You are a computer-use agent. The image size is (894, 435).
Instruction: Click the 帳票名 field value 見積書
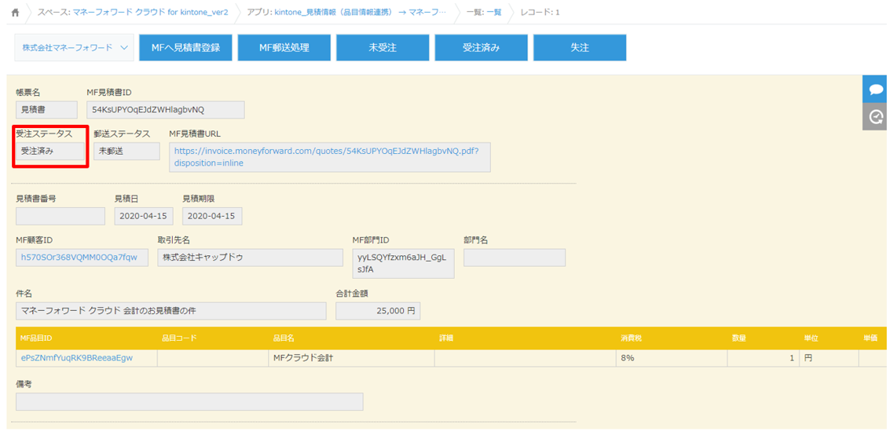pos(47,109)
